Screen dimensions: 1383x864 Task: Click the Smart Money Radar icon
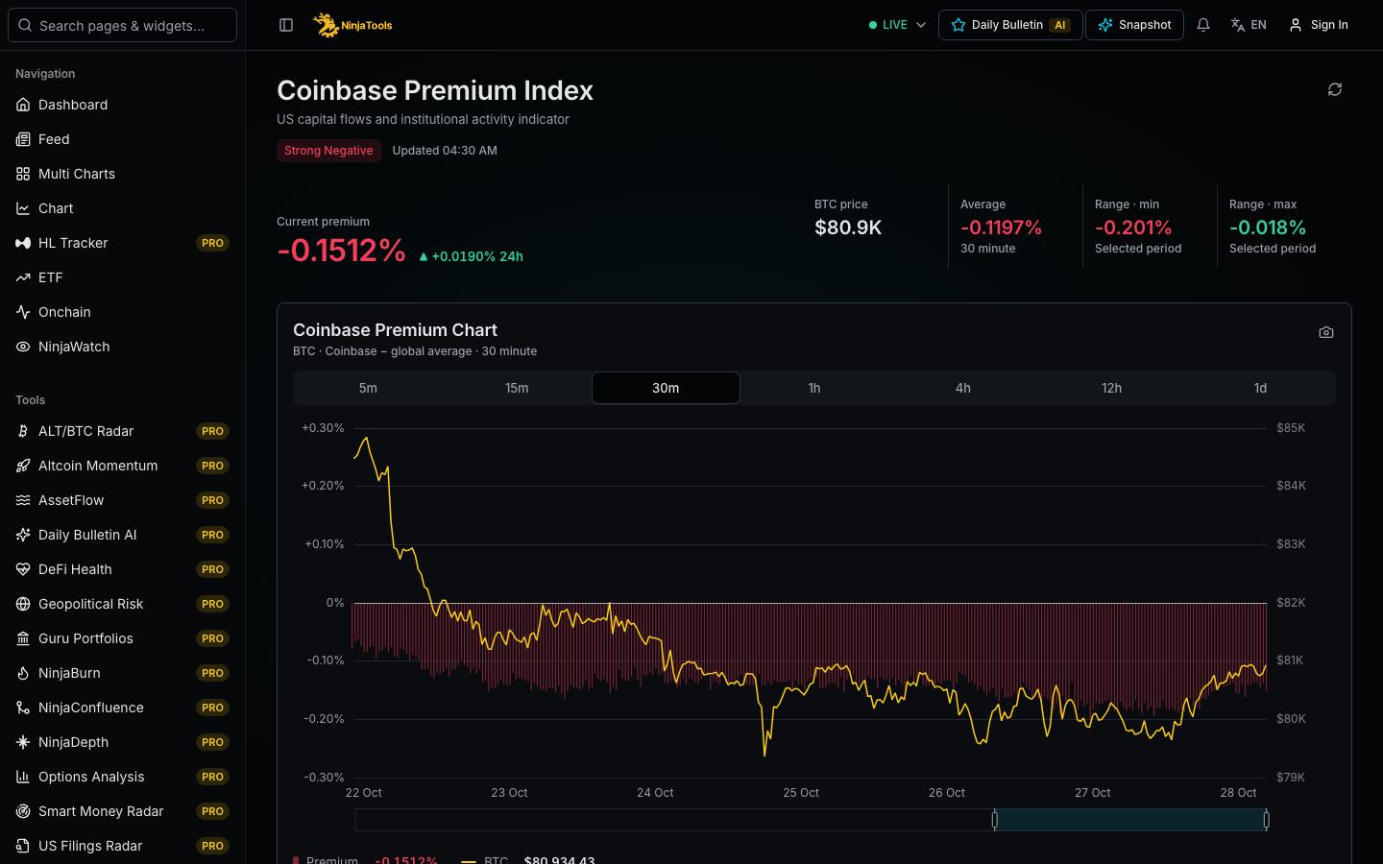(23, 811)
